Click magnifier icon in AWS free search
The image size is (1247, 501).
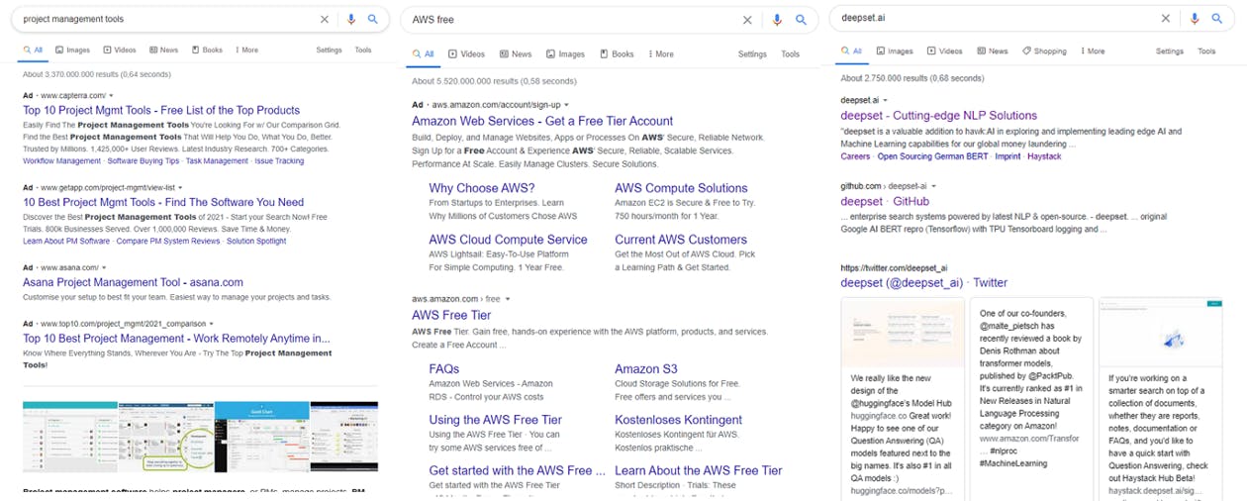pos(801,20)
